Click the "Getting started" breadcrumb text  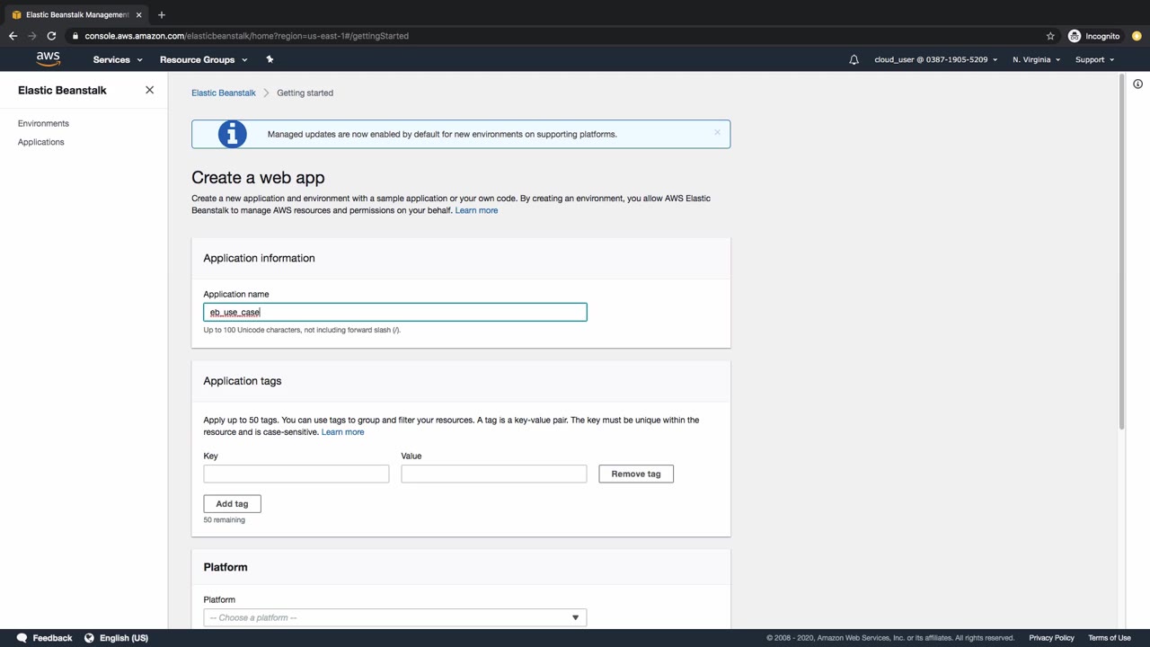(x=305, y=93)
